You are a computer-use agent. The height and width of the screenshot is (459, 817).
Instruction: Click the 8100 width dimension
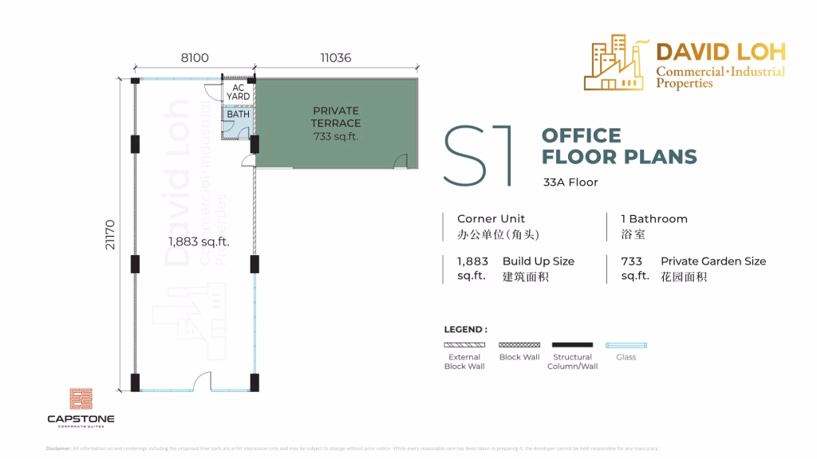pos(195,58)
